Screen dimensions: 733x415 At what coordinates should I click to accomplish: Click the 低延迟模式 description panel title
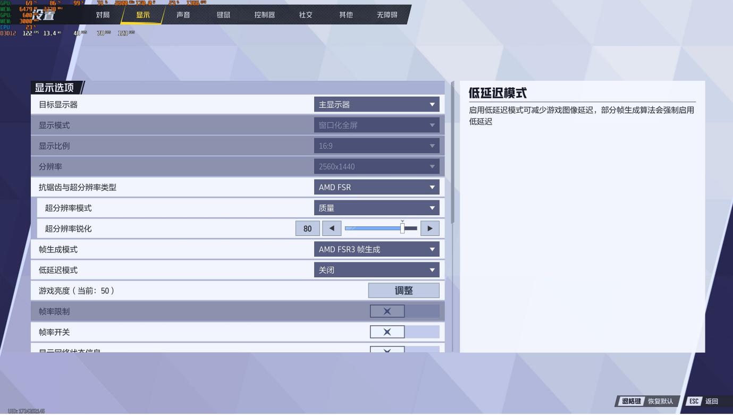point(498,93)
